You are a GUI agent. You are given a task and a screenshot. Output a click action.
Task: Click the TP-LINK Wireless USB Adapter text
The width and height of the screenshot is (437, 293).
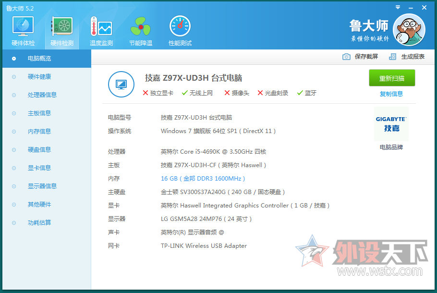[x=204, y=246]
